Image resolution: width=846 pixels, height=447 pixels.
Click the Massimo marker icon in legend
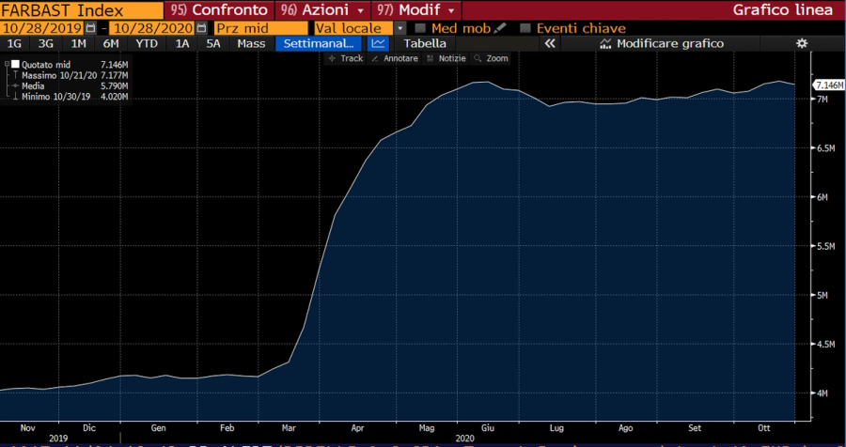(x=16, y=75)
